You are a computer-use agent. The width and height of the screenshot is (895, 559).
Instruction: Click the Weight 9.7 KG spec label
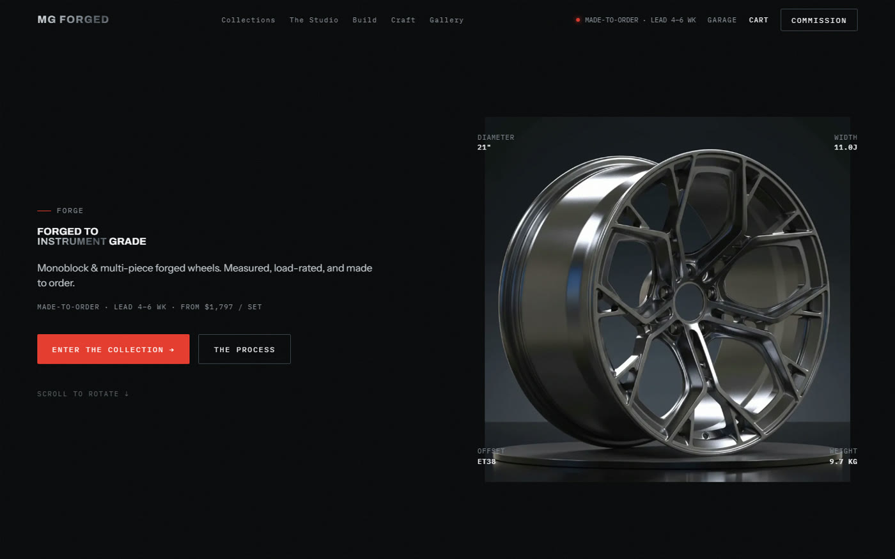(843, 456)
